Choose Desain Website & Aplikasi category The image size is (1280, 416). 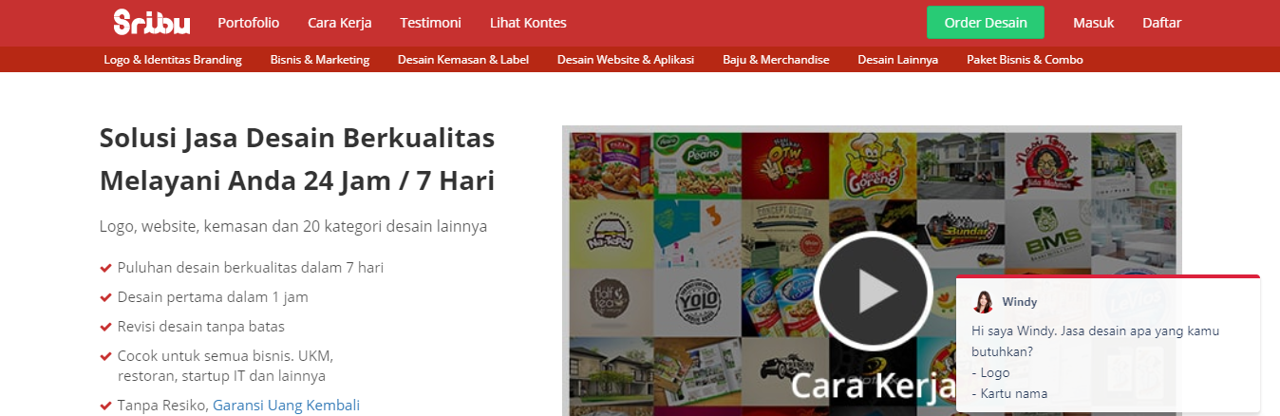(x=626, y=59)
